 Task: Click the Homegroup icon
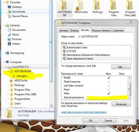coord(7,53)
